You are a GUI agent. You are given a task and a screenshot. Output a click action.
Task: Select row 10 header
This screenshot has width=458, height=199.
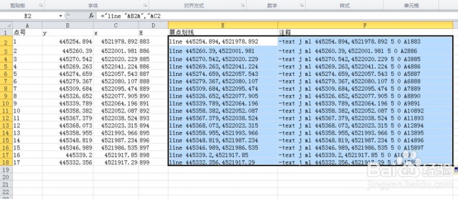[x=6, y=103]
